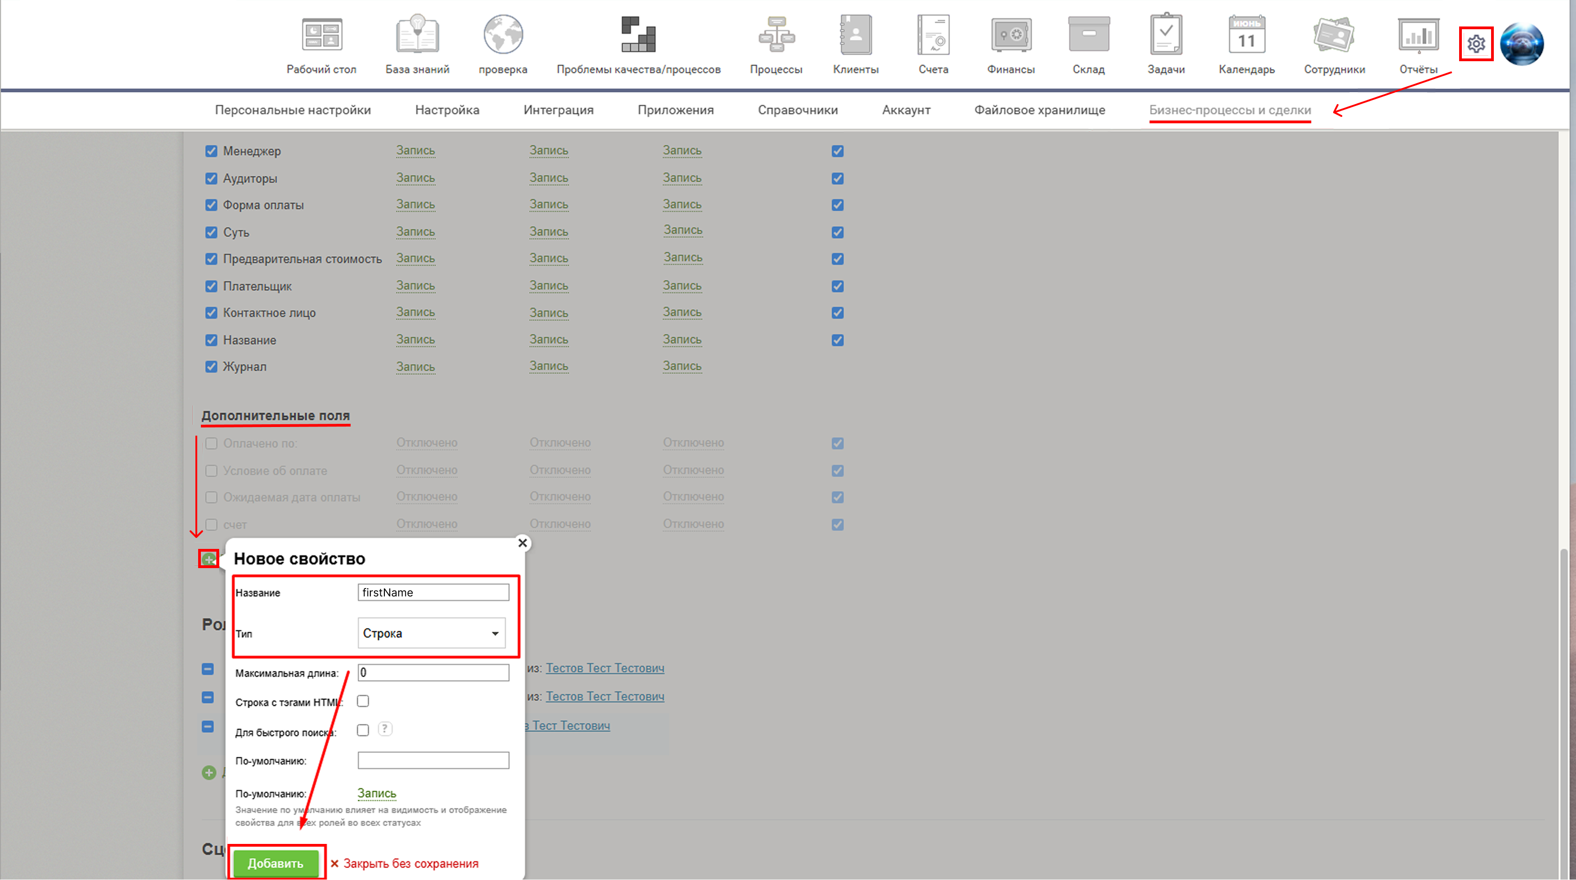1576x880 pixels.
Task: Open the Календарь icon
Action: pyautogui.click(x=1246, y=36)
